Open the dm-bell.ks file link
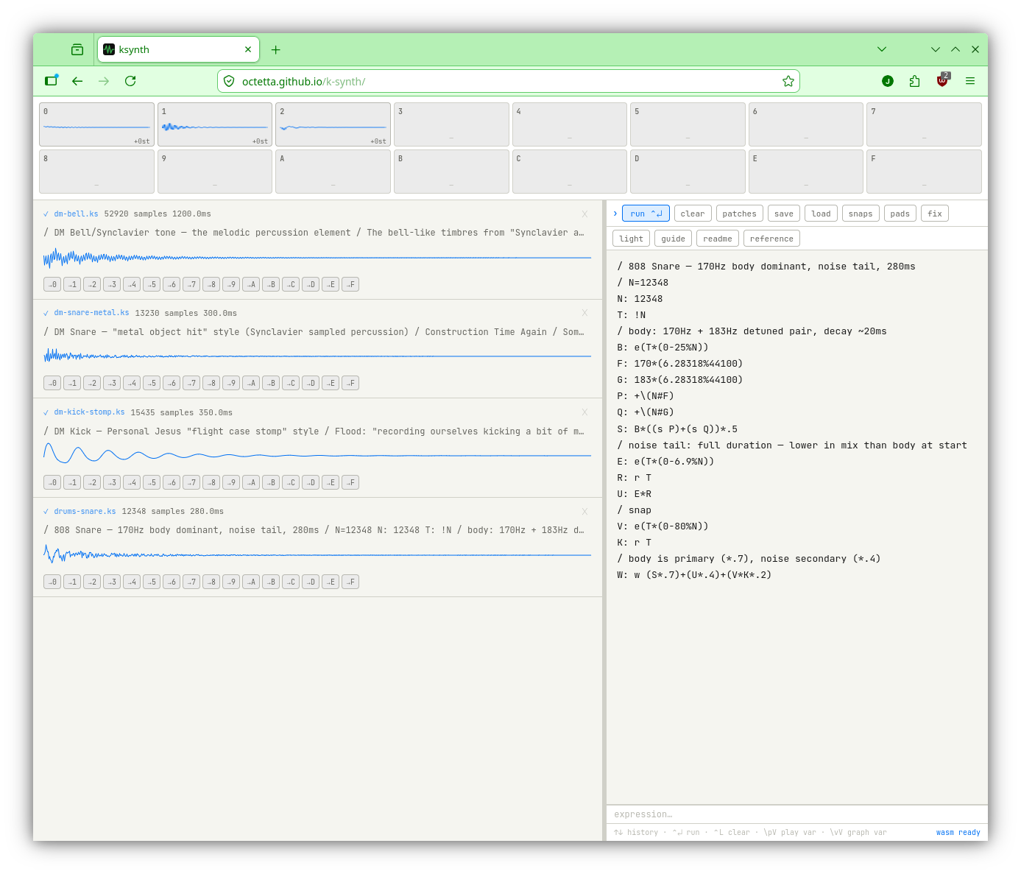1021x874 pixels. click(x=76, y=214)
